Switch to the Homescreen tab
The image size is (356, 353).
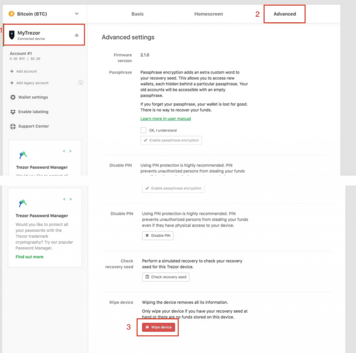[x=209, y=14]
